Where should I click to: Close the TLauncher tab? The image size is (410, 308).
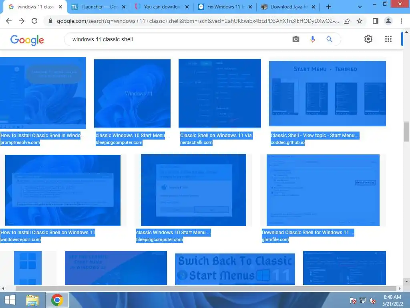124,7
